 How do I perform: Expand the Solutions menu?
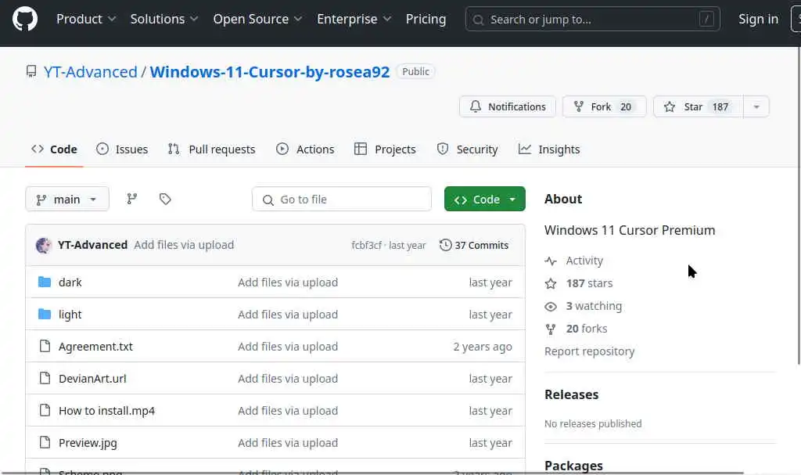[x=164, y=19]
